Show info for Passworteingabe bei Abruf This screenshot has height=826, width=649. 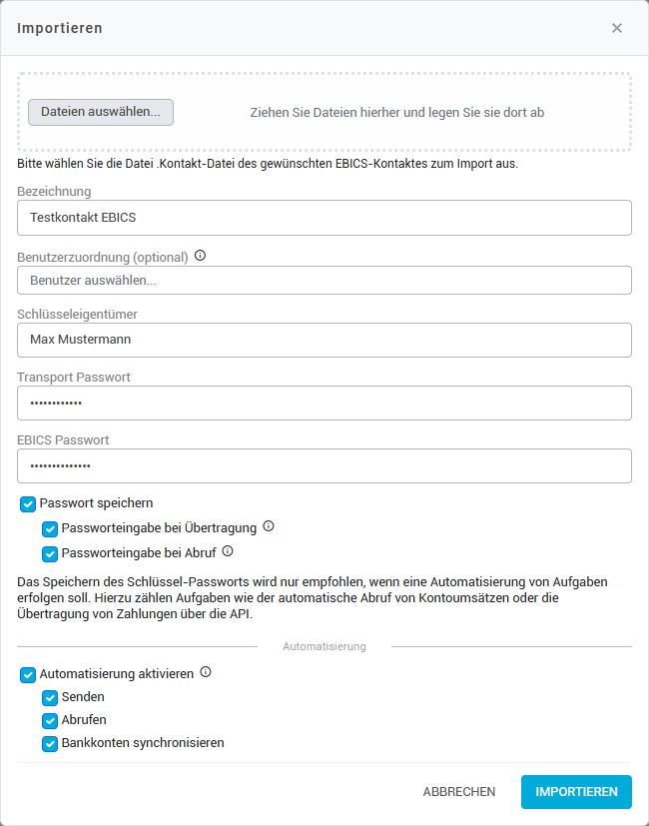pos(228,551)
